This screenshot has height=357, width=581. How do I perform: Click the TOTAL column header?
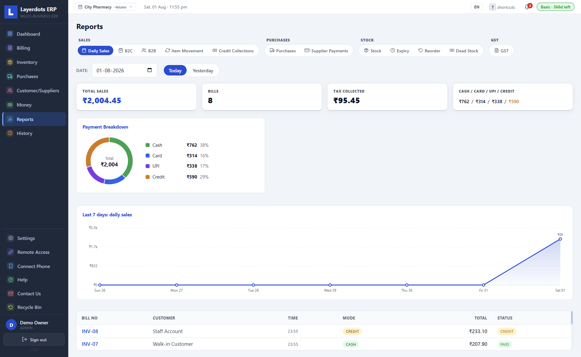point(481,318)
